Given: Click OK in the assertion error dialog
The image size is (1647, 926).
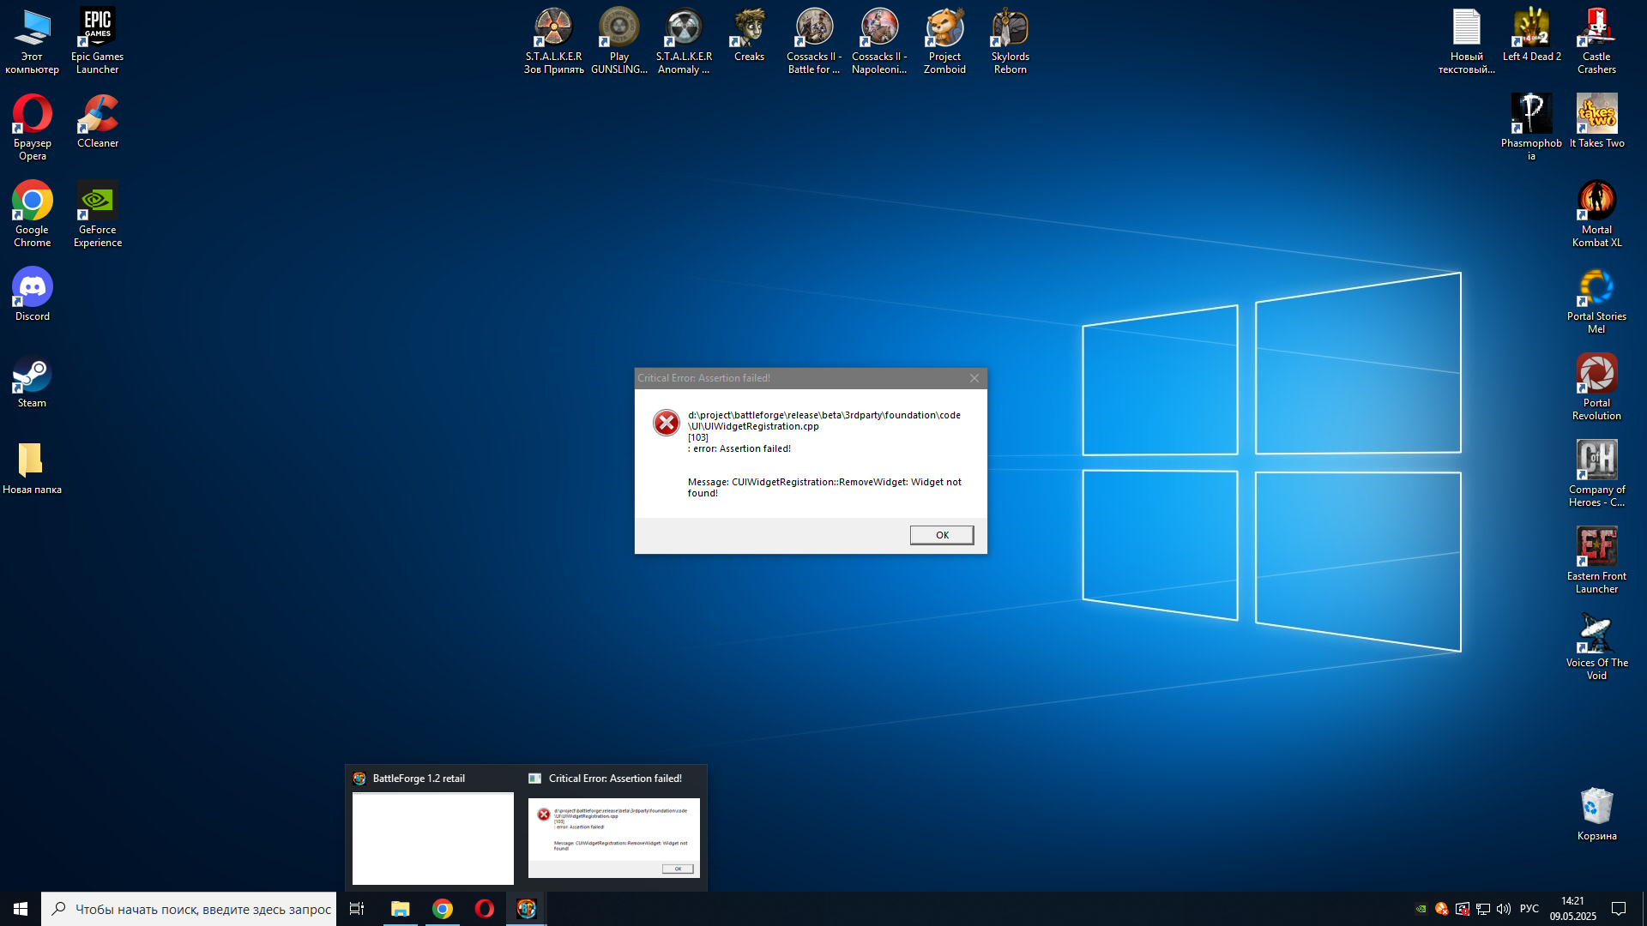Looking at the screenshot, I should click(941, 535).
